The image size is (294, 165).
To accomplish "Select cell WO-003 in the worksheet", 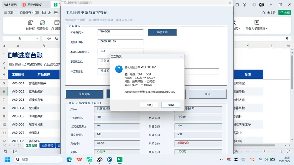I will [x=18, y=100].
